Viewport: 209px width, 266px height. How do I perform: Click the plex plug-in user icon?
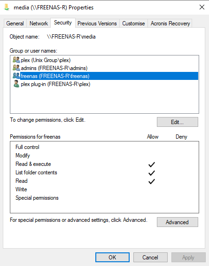pyautogui.click(x=16, y=84)
